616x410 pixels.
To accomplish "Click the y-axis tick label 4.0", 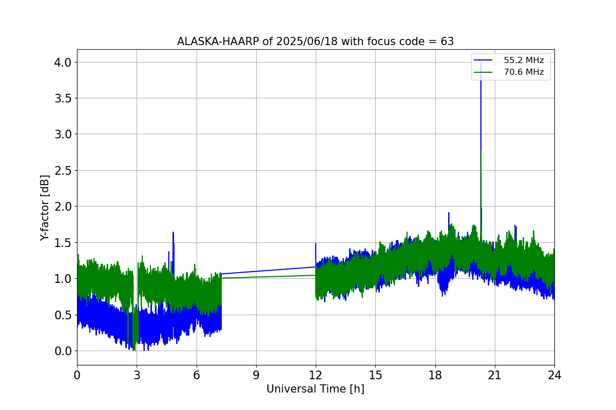I will 63,62.
